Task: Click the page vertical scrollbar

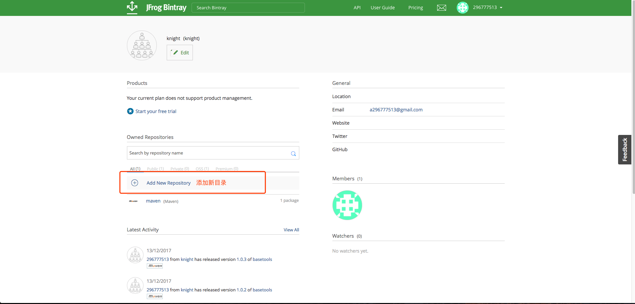Action: (x=633, y=97)
